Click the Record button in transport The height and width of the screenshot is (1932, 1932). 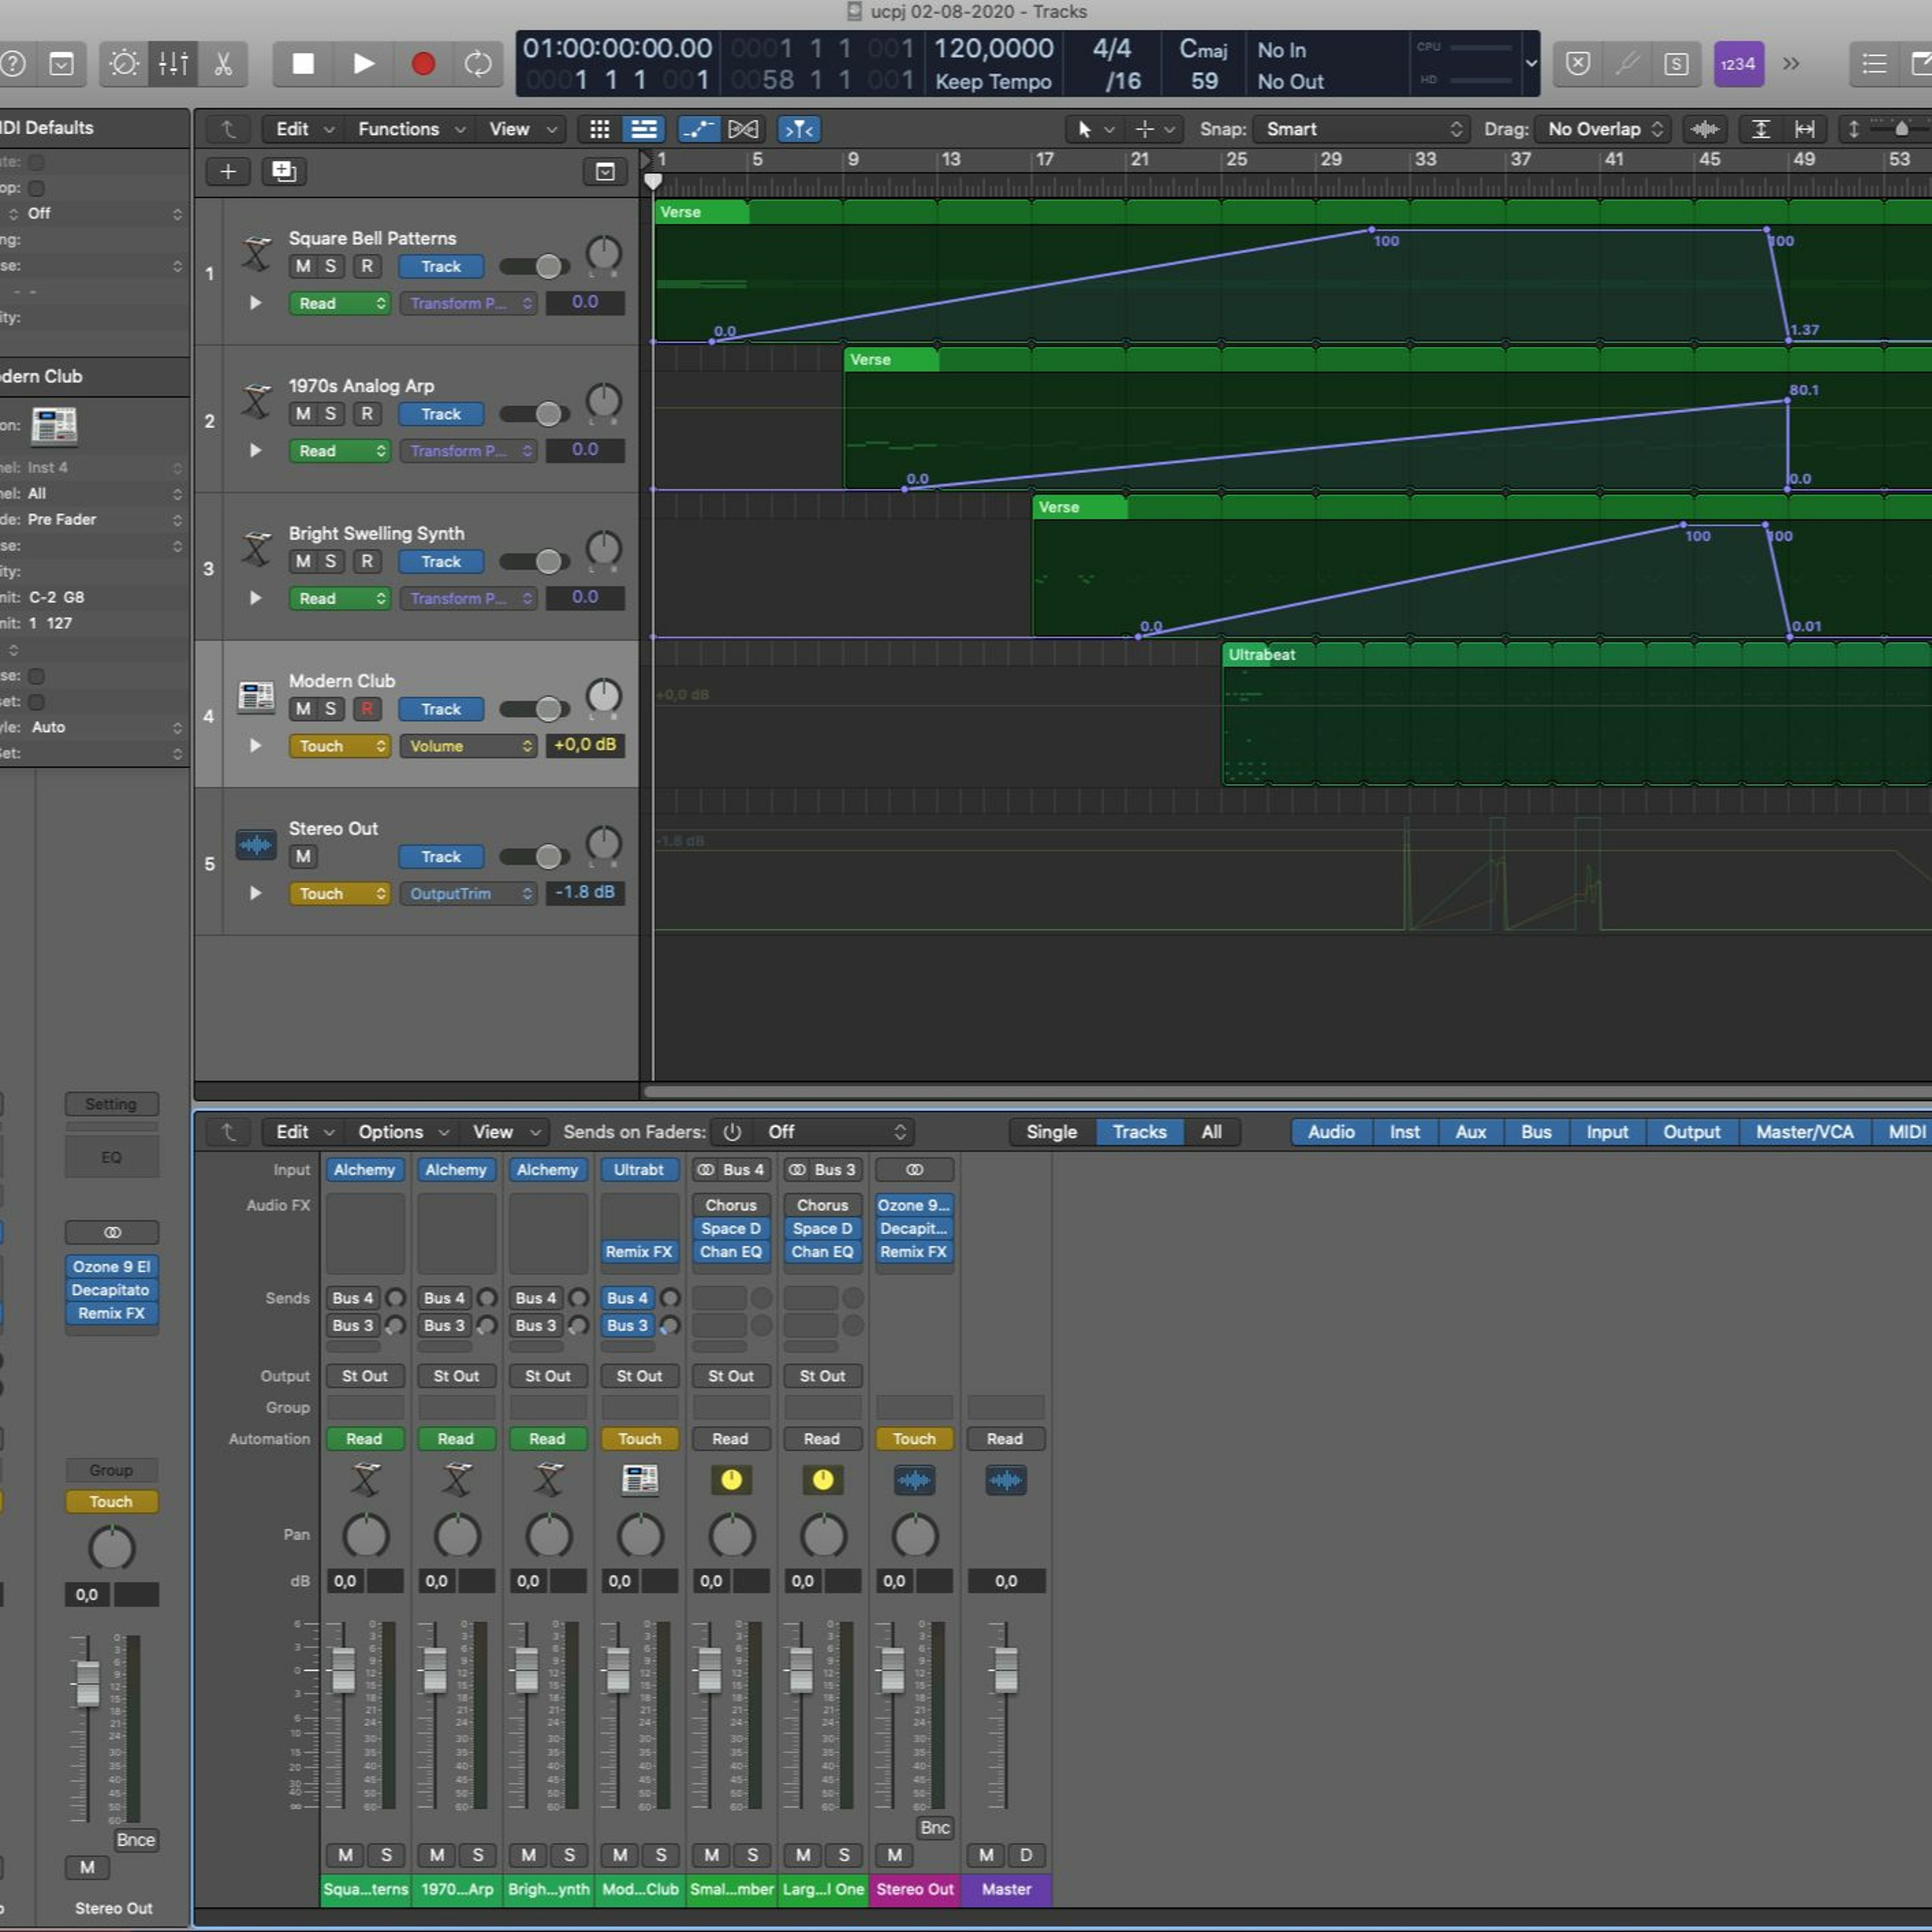[x=423, y=64]
